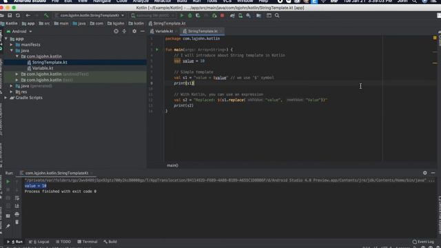The image size is (441, 248).
Task: Click Collapse All icon in Project panel
Action: coord(124,31)
